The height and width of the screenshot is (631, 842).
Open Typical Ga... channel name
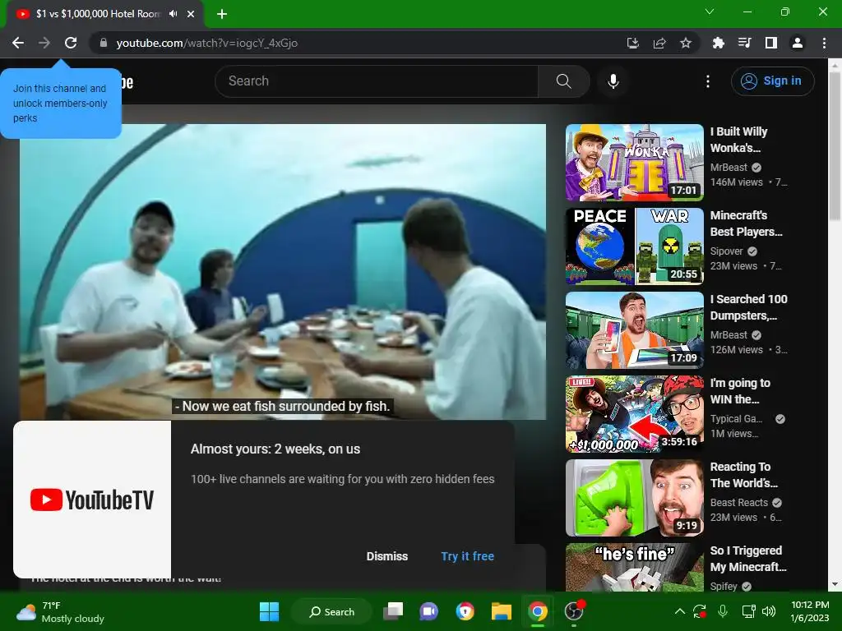pyautogui.click(x=736, y=418)
